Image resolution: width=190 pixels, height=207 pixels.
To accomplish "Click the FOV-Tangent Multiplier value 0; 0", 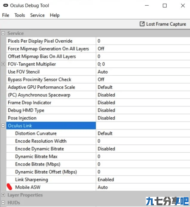I will pos(143,64).
